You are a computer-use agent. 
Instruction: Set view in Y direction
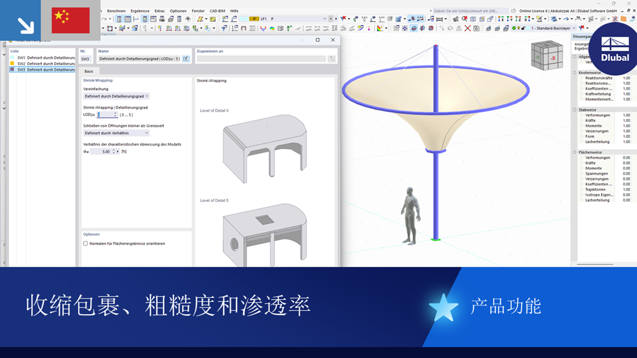[509, 19]
